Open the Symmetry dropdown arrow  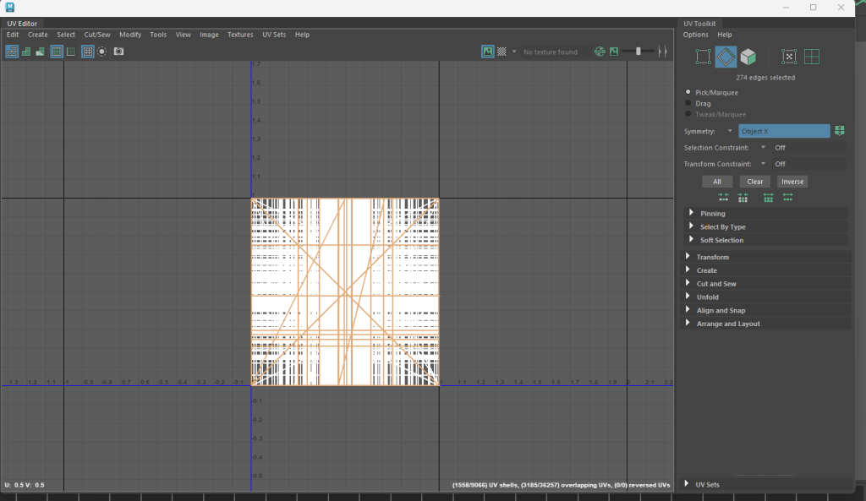(730, 131)
